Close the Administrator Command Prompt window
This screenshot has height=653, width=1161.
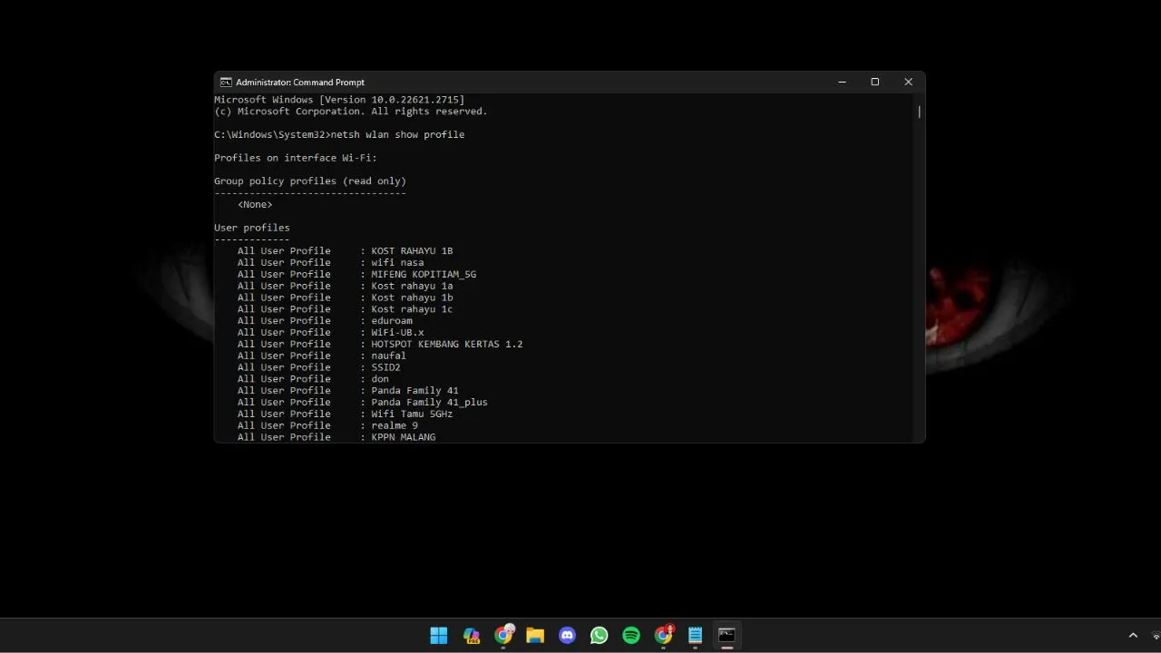tap(908, 83)
